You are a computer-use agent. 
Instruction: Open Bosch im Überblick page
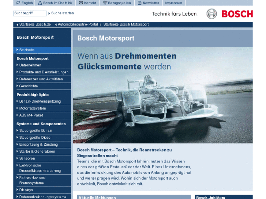(57, 3)
